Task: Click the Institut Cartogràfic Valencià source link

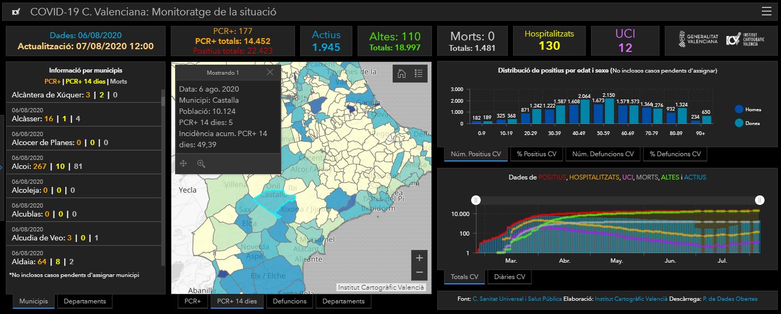Action: (x=631, y=299)
